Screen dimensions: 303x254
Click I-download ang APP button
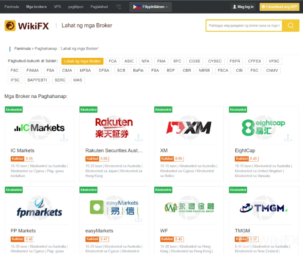coord(279,7)
